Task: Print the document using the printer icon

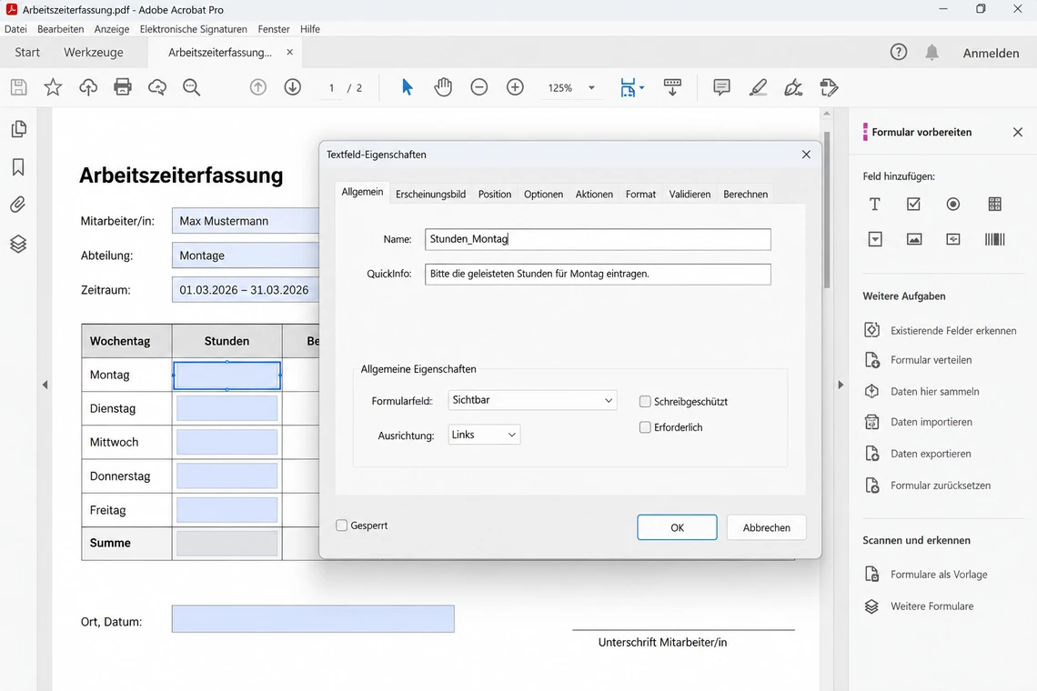Action: point(123,87)
